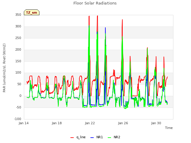Image resolution: width=191 pixels, height=143 pixels.
Task: Click the green NR2 legend swatch
Action: tap(110, 138)
